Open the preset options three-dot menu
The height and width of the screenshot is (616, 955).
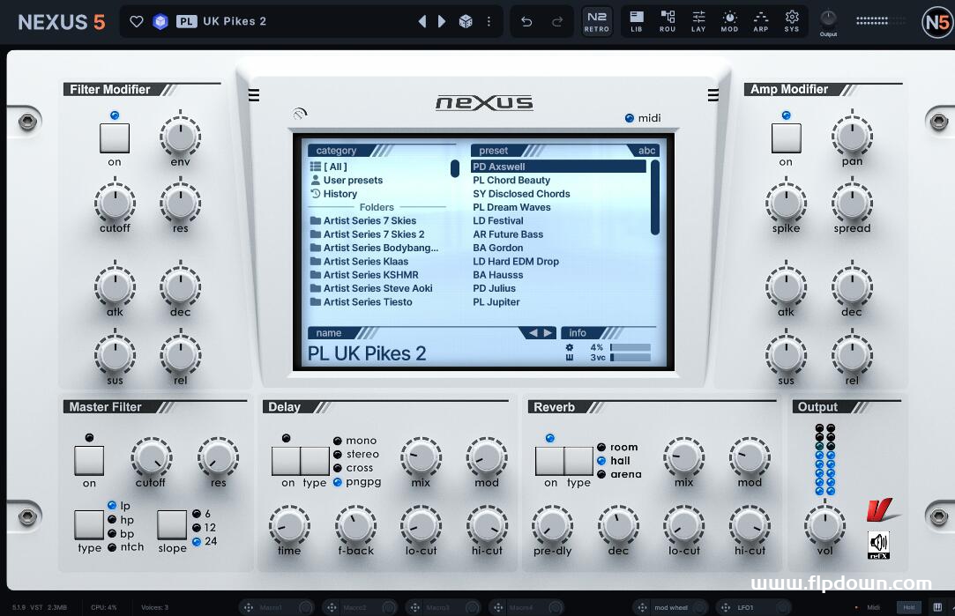489,21
